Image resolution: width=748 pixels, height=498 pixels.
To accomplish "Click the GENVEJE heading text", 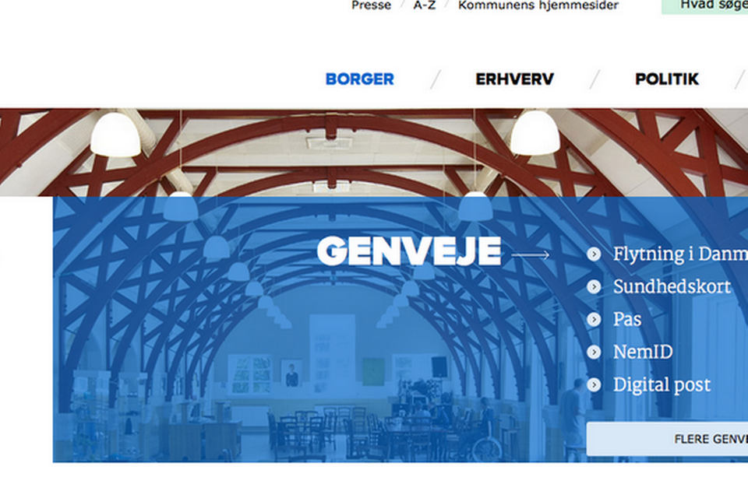I will click(x=409, y=251).
